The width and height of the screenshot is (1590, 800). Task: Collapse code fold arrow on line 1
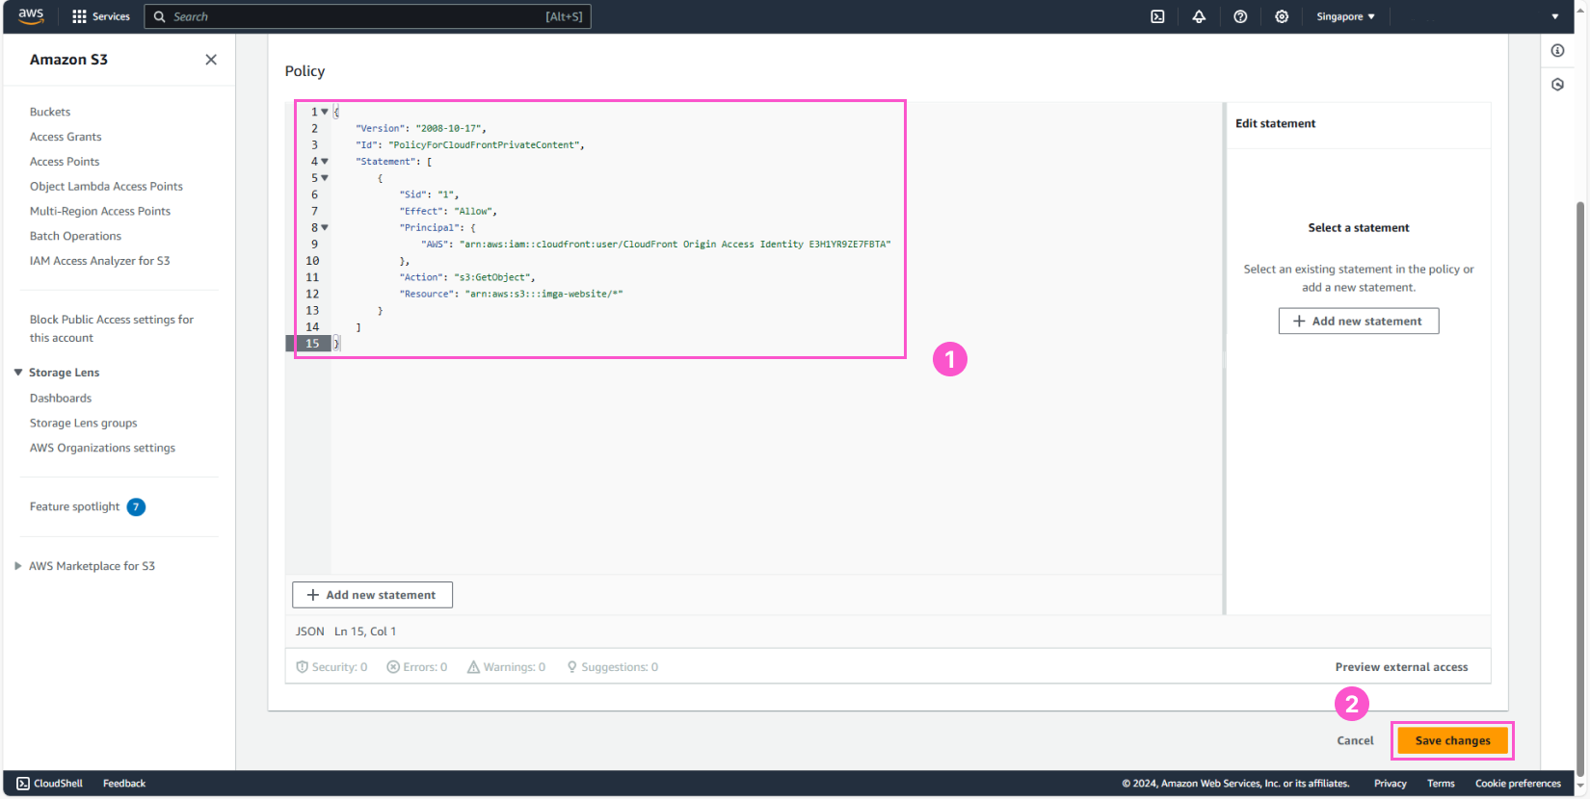pos(325,112)
